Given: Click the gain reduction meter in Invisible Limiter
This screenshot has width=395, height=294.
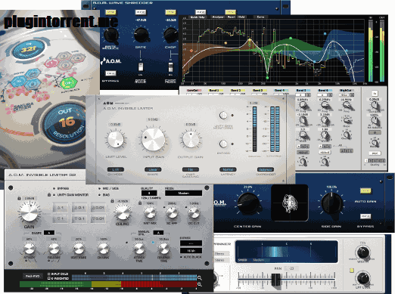Looking at the screenshot, I should click(x=254, y=129).
